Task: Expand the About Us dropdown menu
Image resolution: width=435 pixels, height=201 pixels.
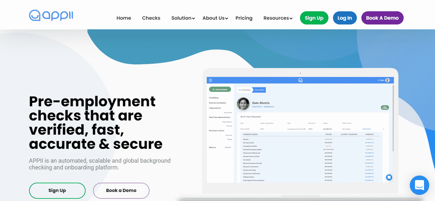Action: tap(215, 18)
